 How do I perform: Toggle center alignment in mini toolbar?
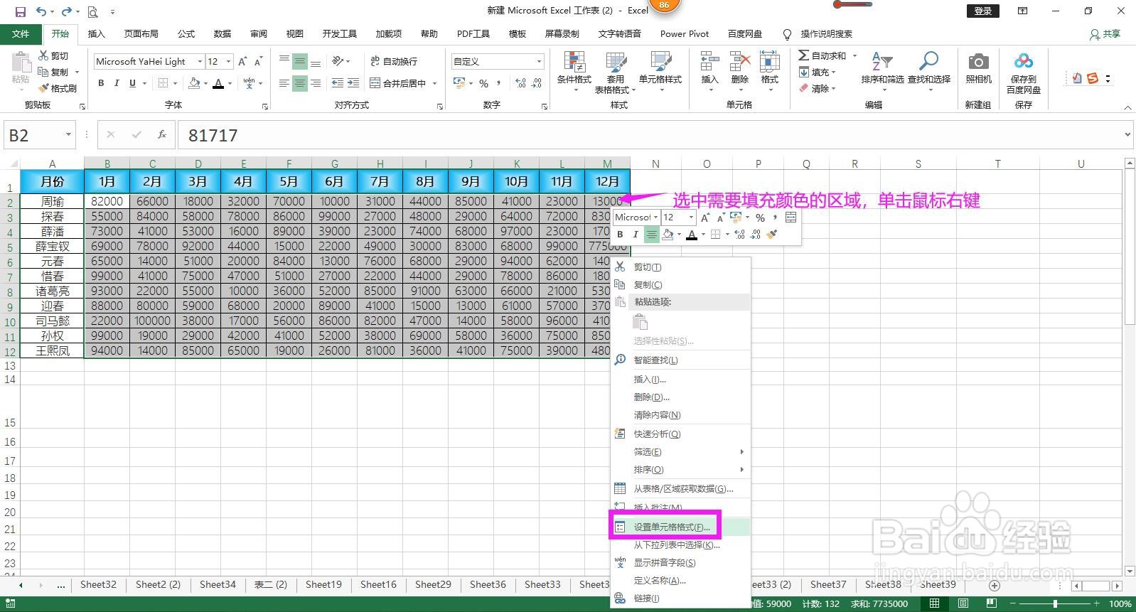point(651,234)
